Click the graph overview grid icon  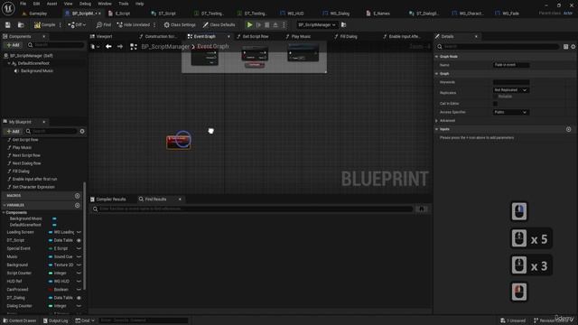point(134,46)
